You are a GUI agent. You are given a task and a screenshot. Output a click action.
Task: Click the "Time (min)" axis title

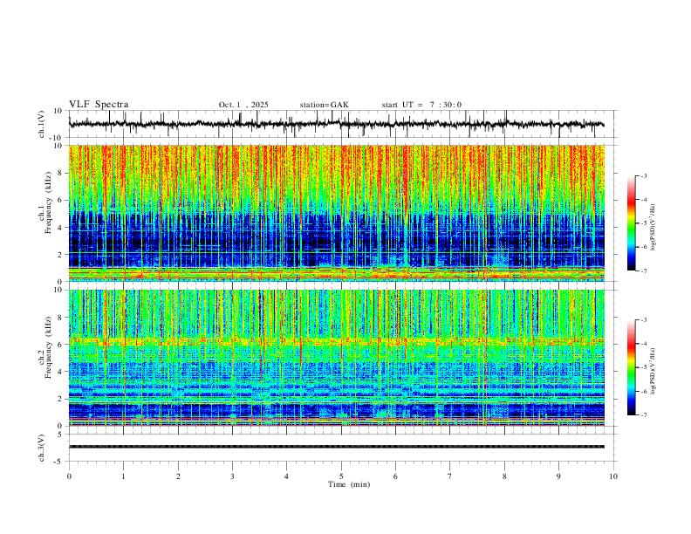349,484
